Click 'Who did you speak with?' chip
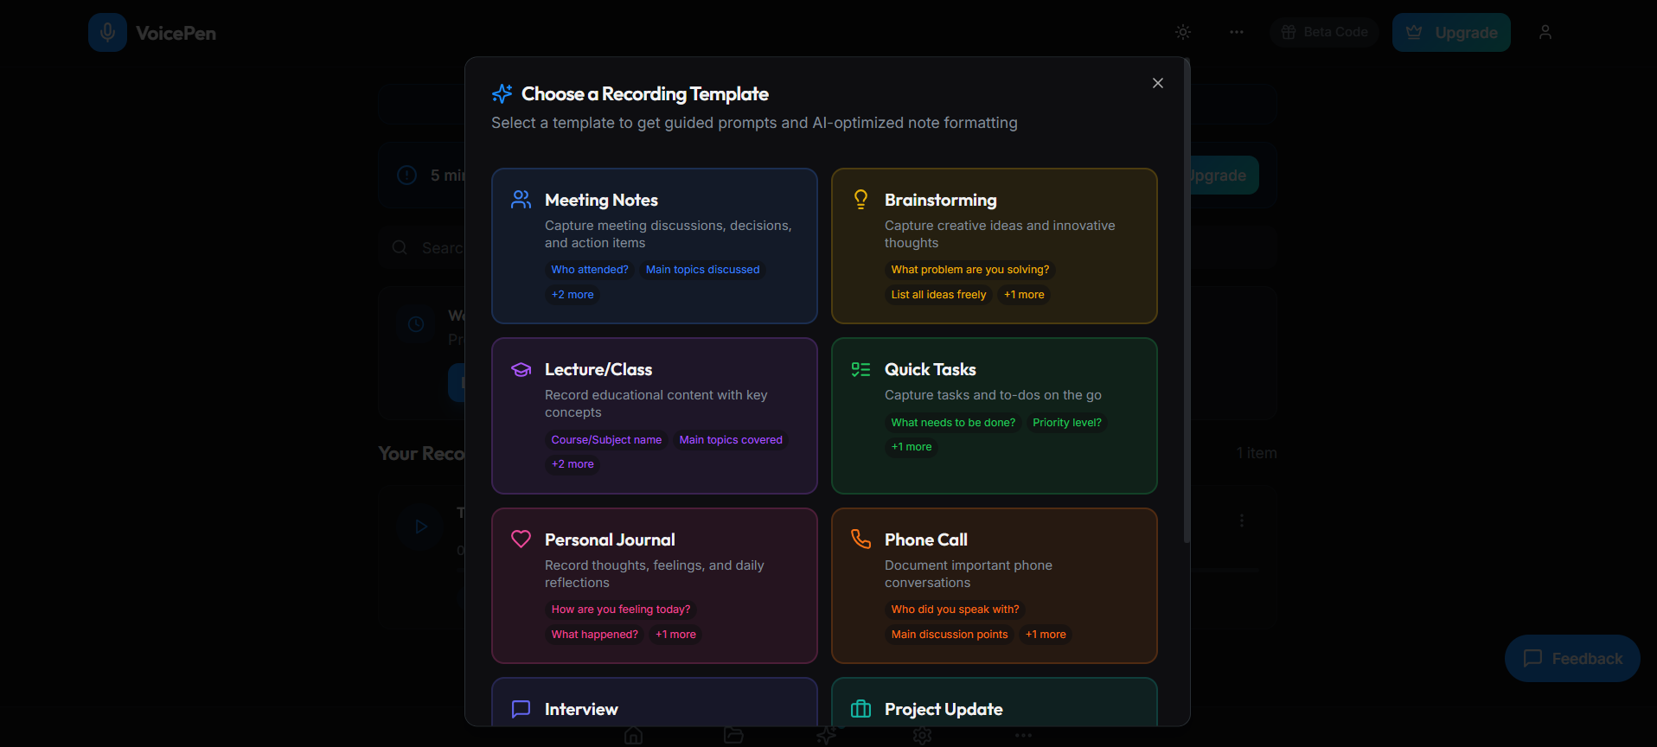This screenshot has height=747, width=1657. (955, 610)
